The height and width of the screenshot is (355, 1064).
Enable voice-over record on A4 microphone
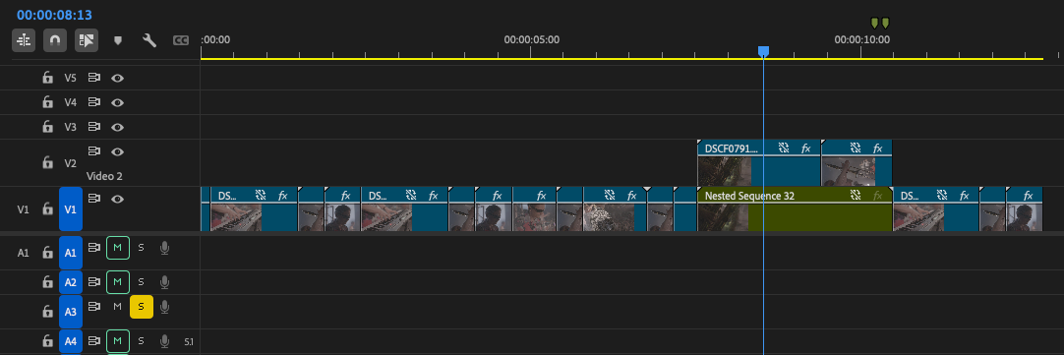[x=164, y=341]
